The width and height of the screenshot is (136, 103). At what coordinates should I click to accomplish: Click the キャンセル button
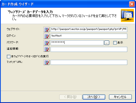[120, 97]
